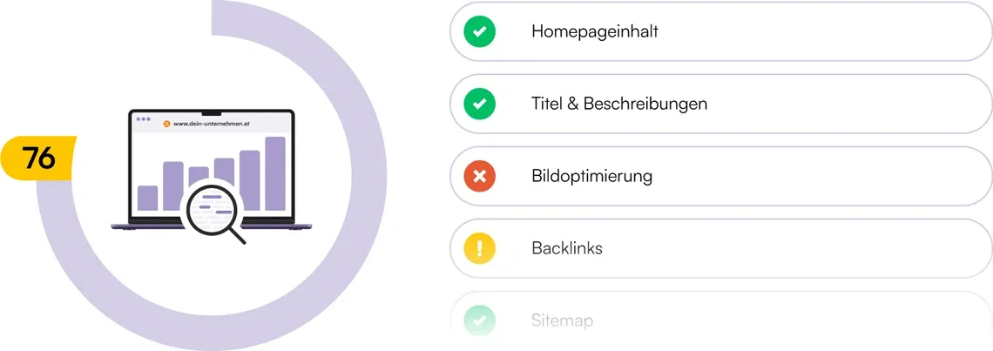
Task: Select the Sitemap text label
Action: [562, 321]
